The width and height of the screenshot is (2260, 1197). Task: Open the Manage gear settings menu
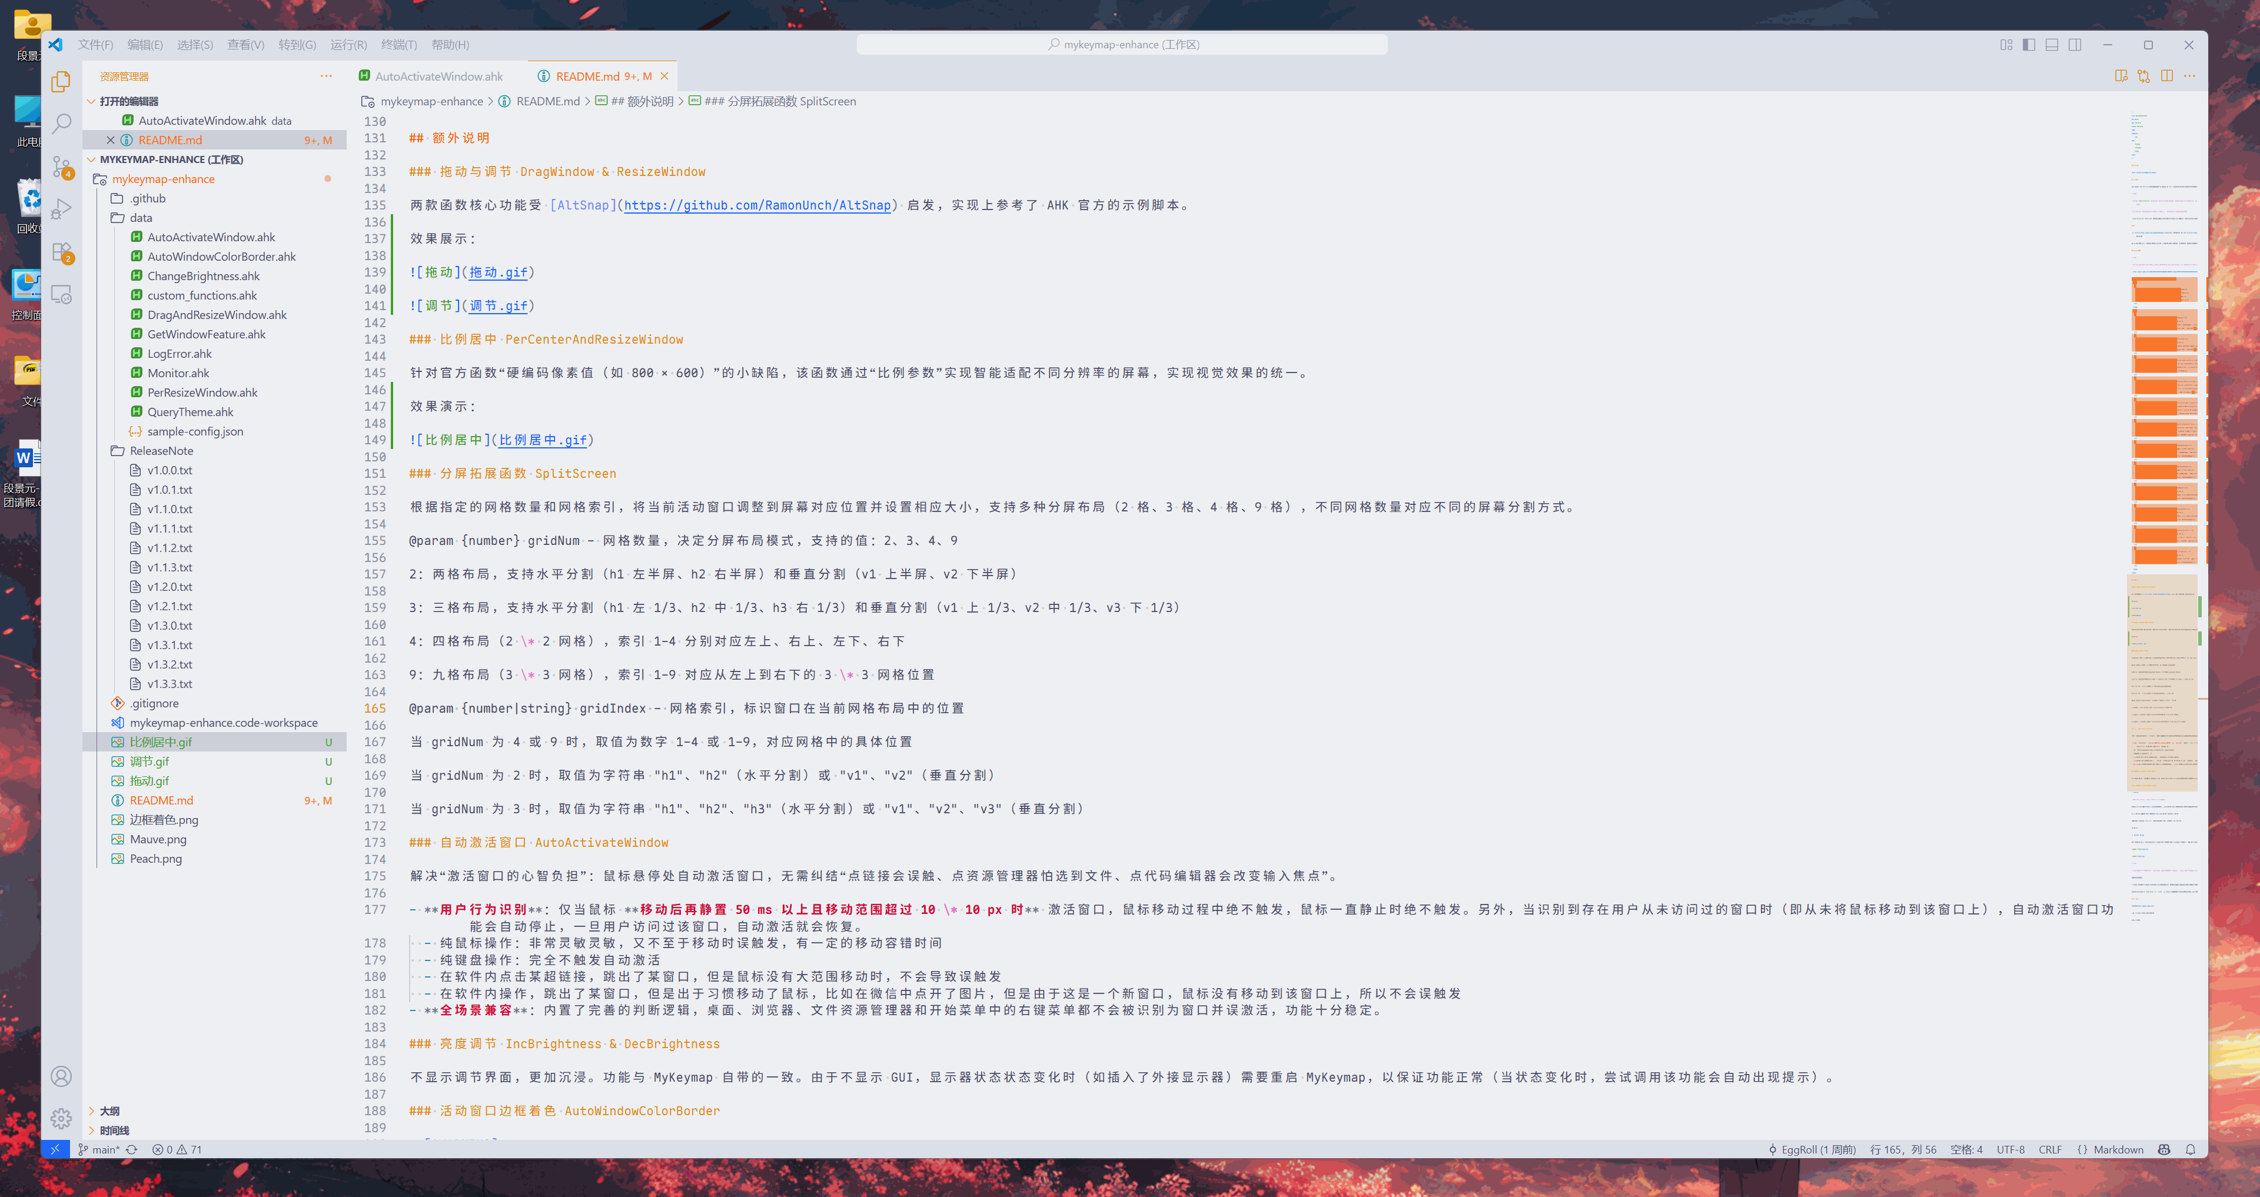coord(61,1118)
